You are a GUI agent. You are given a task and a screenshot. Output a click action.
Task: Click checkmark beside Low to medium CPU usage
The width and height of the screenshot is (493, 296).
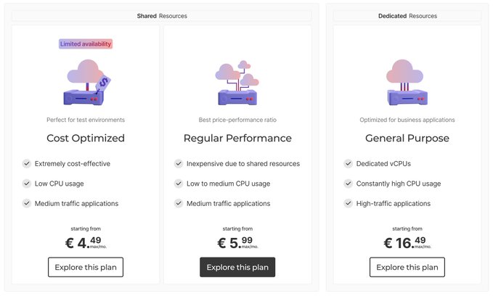click(179, 184)
